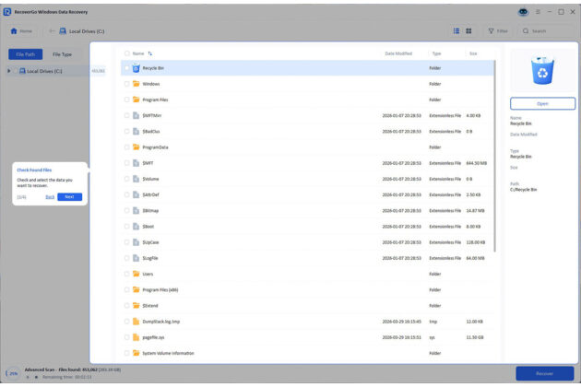Select the $Volume file name
The image size is (581, 387).
pyautogui.click(x=150, y=179)
